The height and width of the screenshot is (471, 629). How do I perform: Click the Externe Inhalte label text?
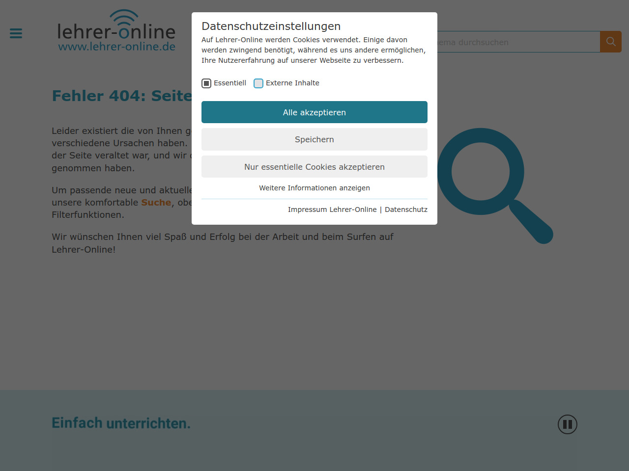click(x=292, y=83)
